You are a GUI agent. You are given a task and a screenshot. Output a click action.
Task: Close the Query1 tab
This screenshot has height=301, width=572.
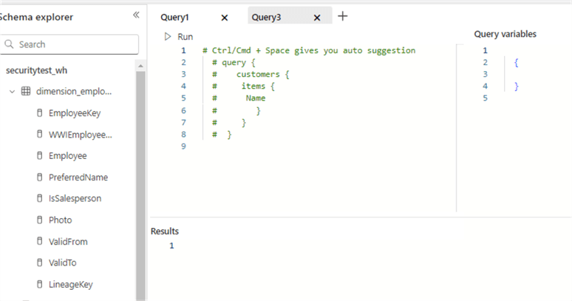click(x=225, y=17)
